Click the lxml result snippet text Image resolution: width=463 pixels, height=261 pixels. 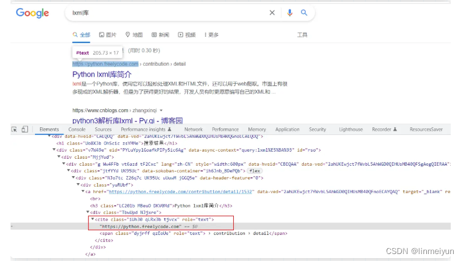180,88
